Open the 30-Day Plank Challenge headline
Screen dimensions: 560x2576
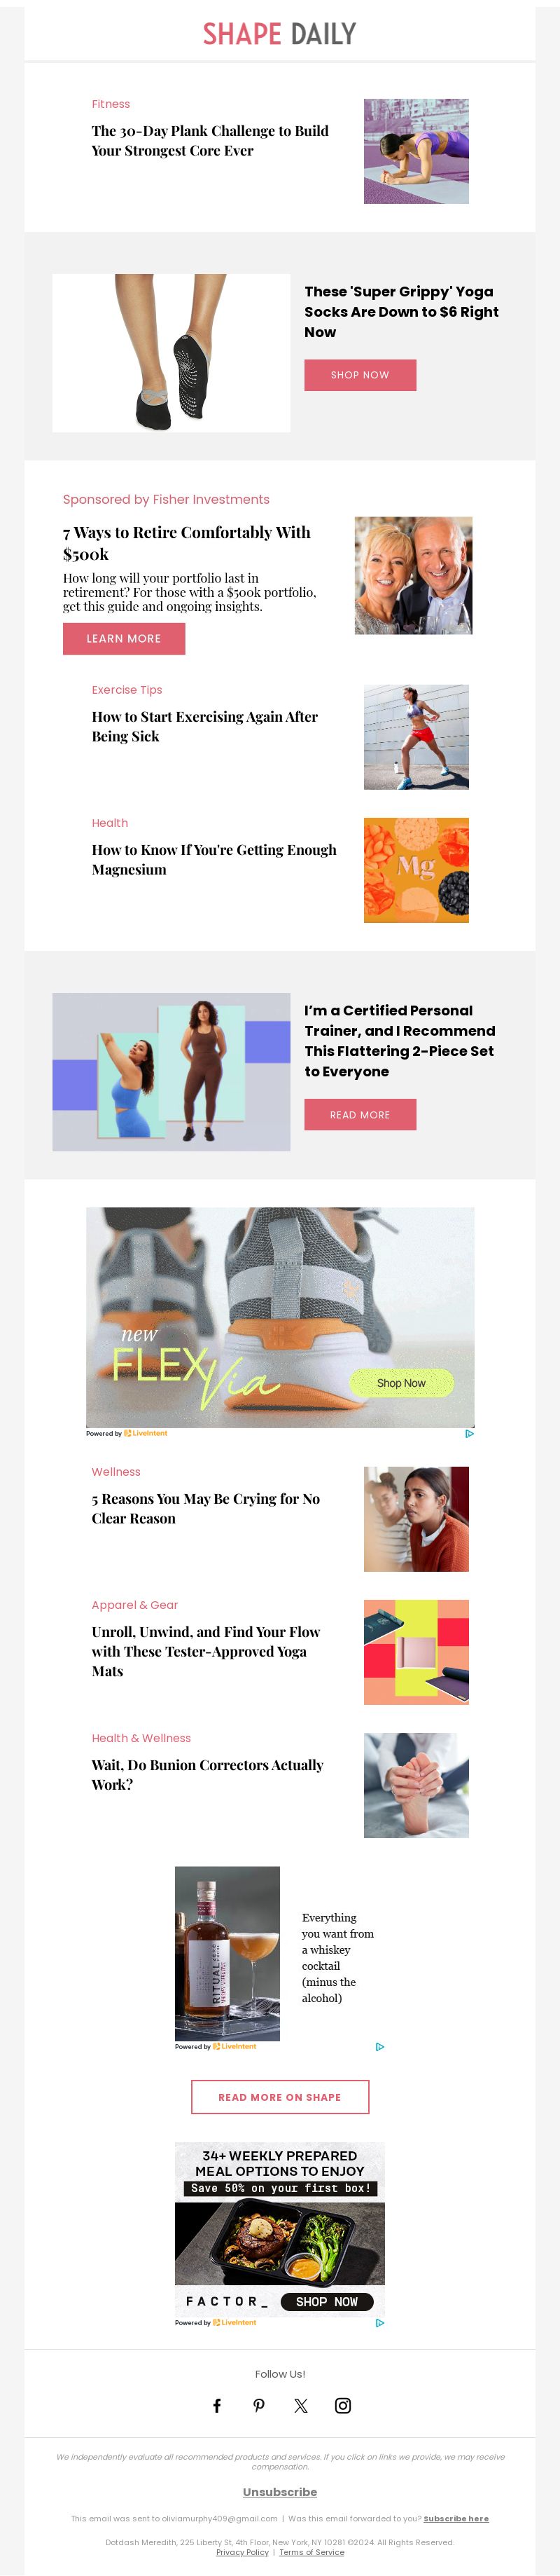[x=209, y=141]
